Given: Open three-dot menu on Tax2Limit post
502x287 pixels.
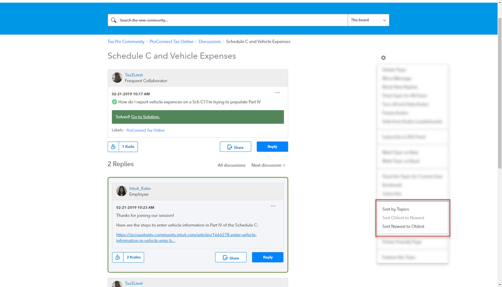Looking at the screenshot, I should point(277,92).
